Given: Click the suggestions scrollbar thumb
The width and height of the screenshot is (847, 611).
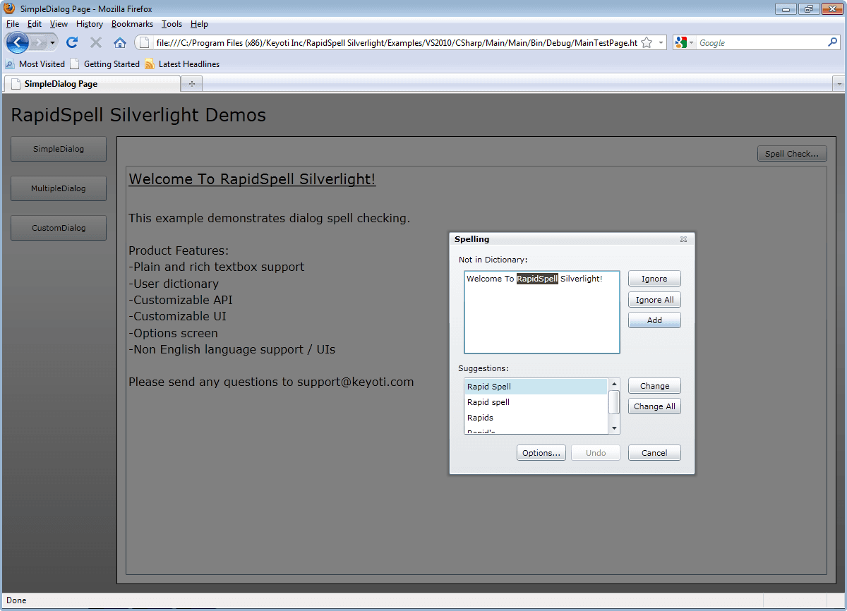Looking at the screenshot, I should [614, 402].
